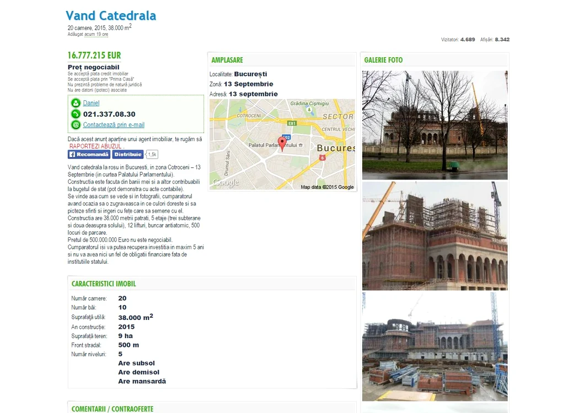584x413 pixels.
Task: Click the '20 camere, 2015, 38.000 m2' subtitle
Action: point(99,28)
